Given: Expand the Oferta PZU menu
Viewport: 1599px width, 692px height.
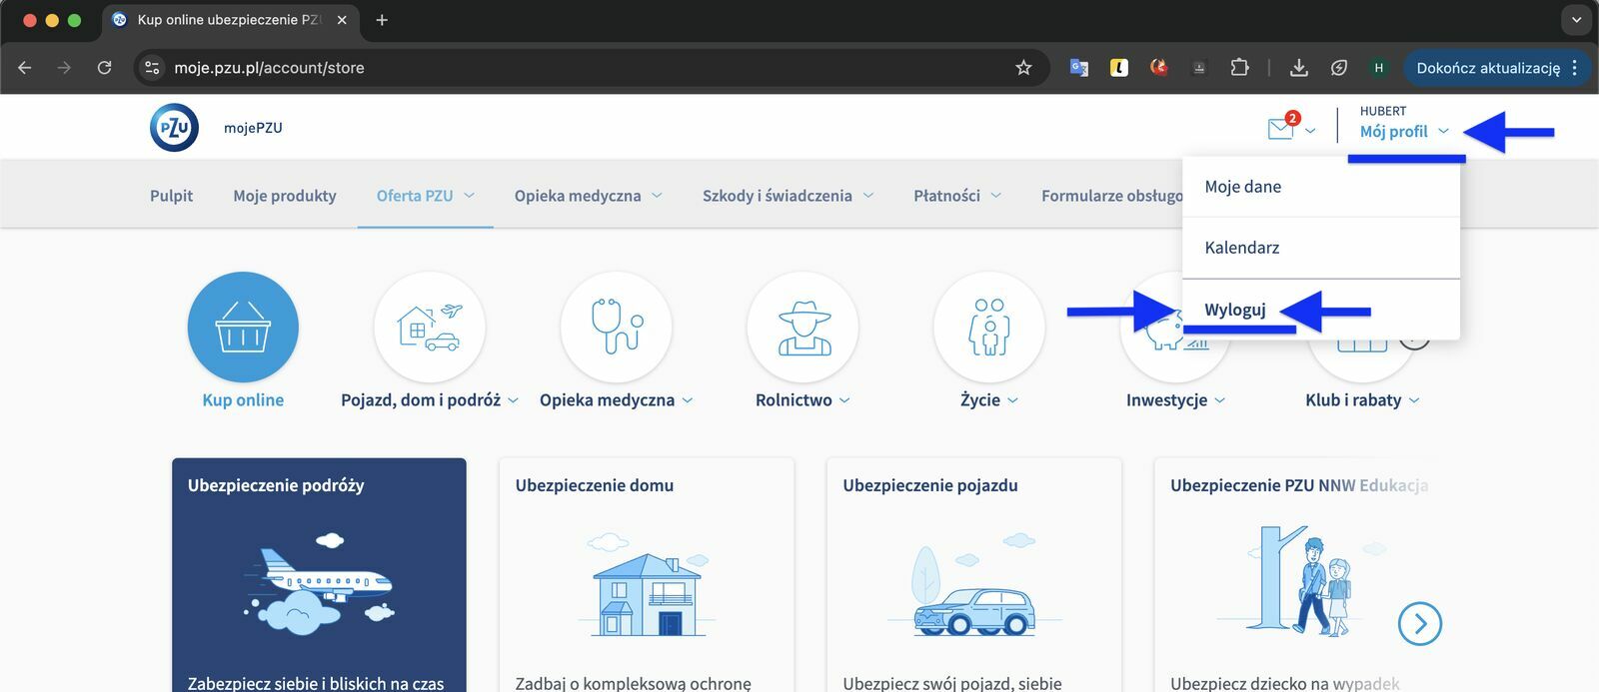Looking at the screenshot, I should 425,196.
